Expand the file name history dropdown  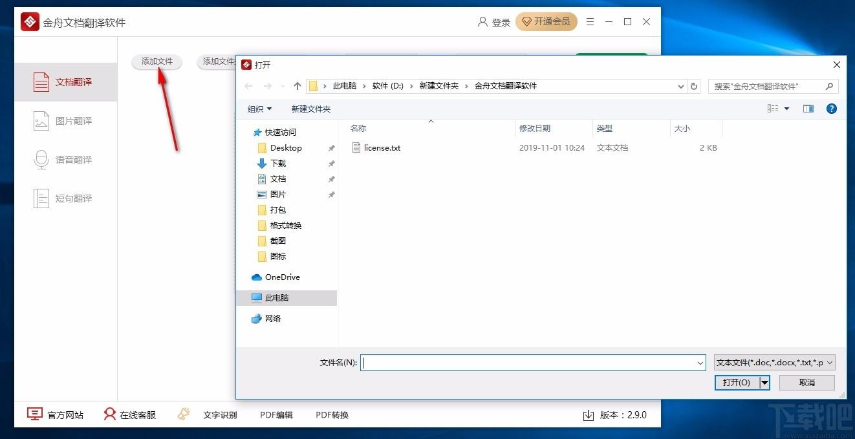pyautogui.click(x=700, y=363)
